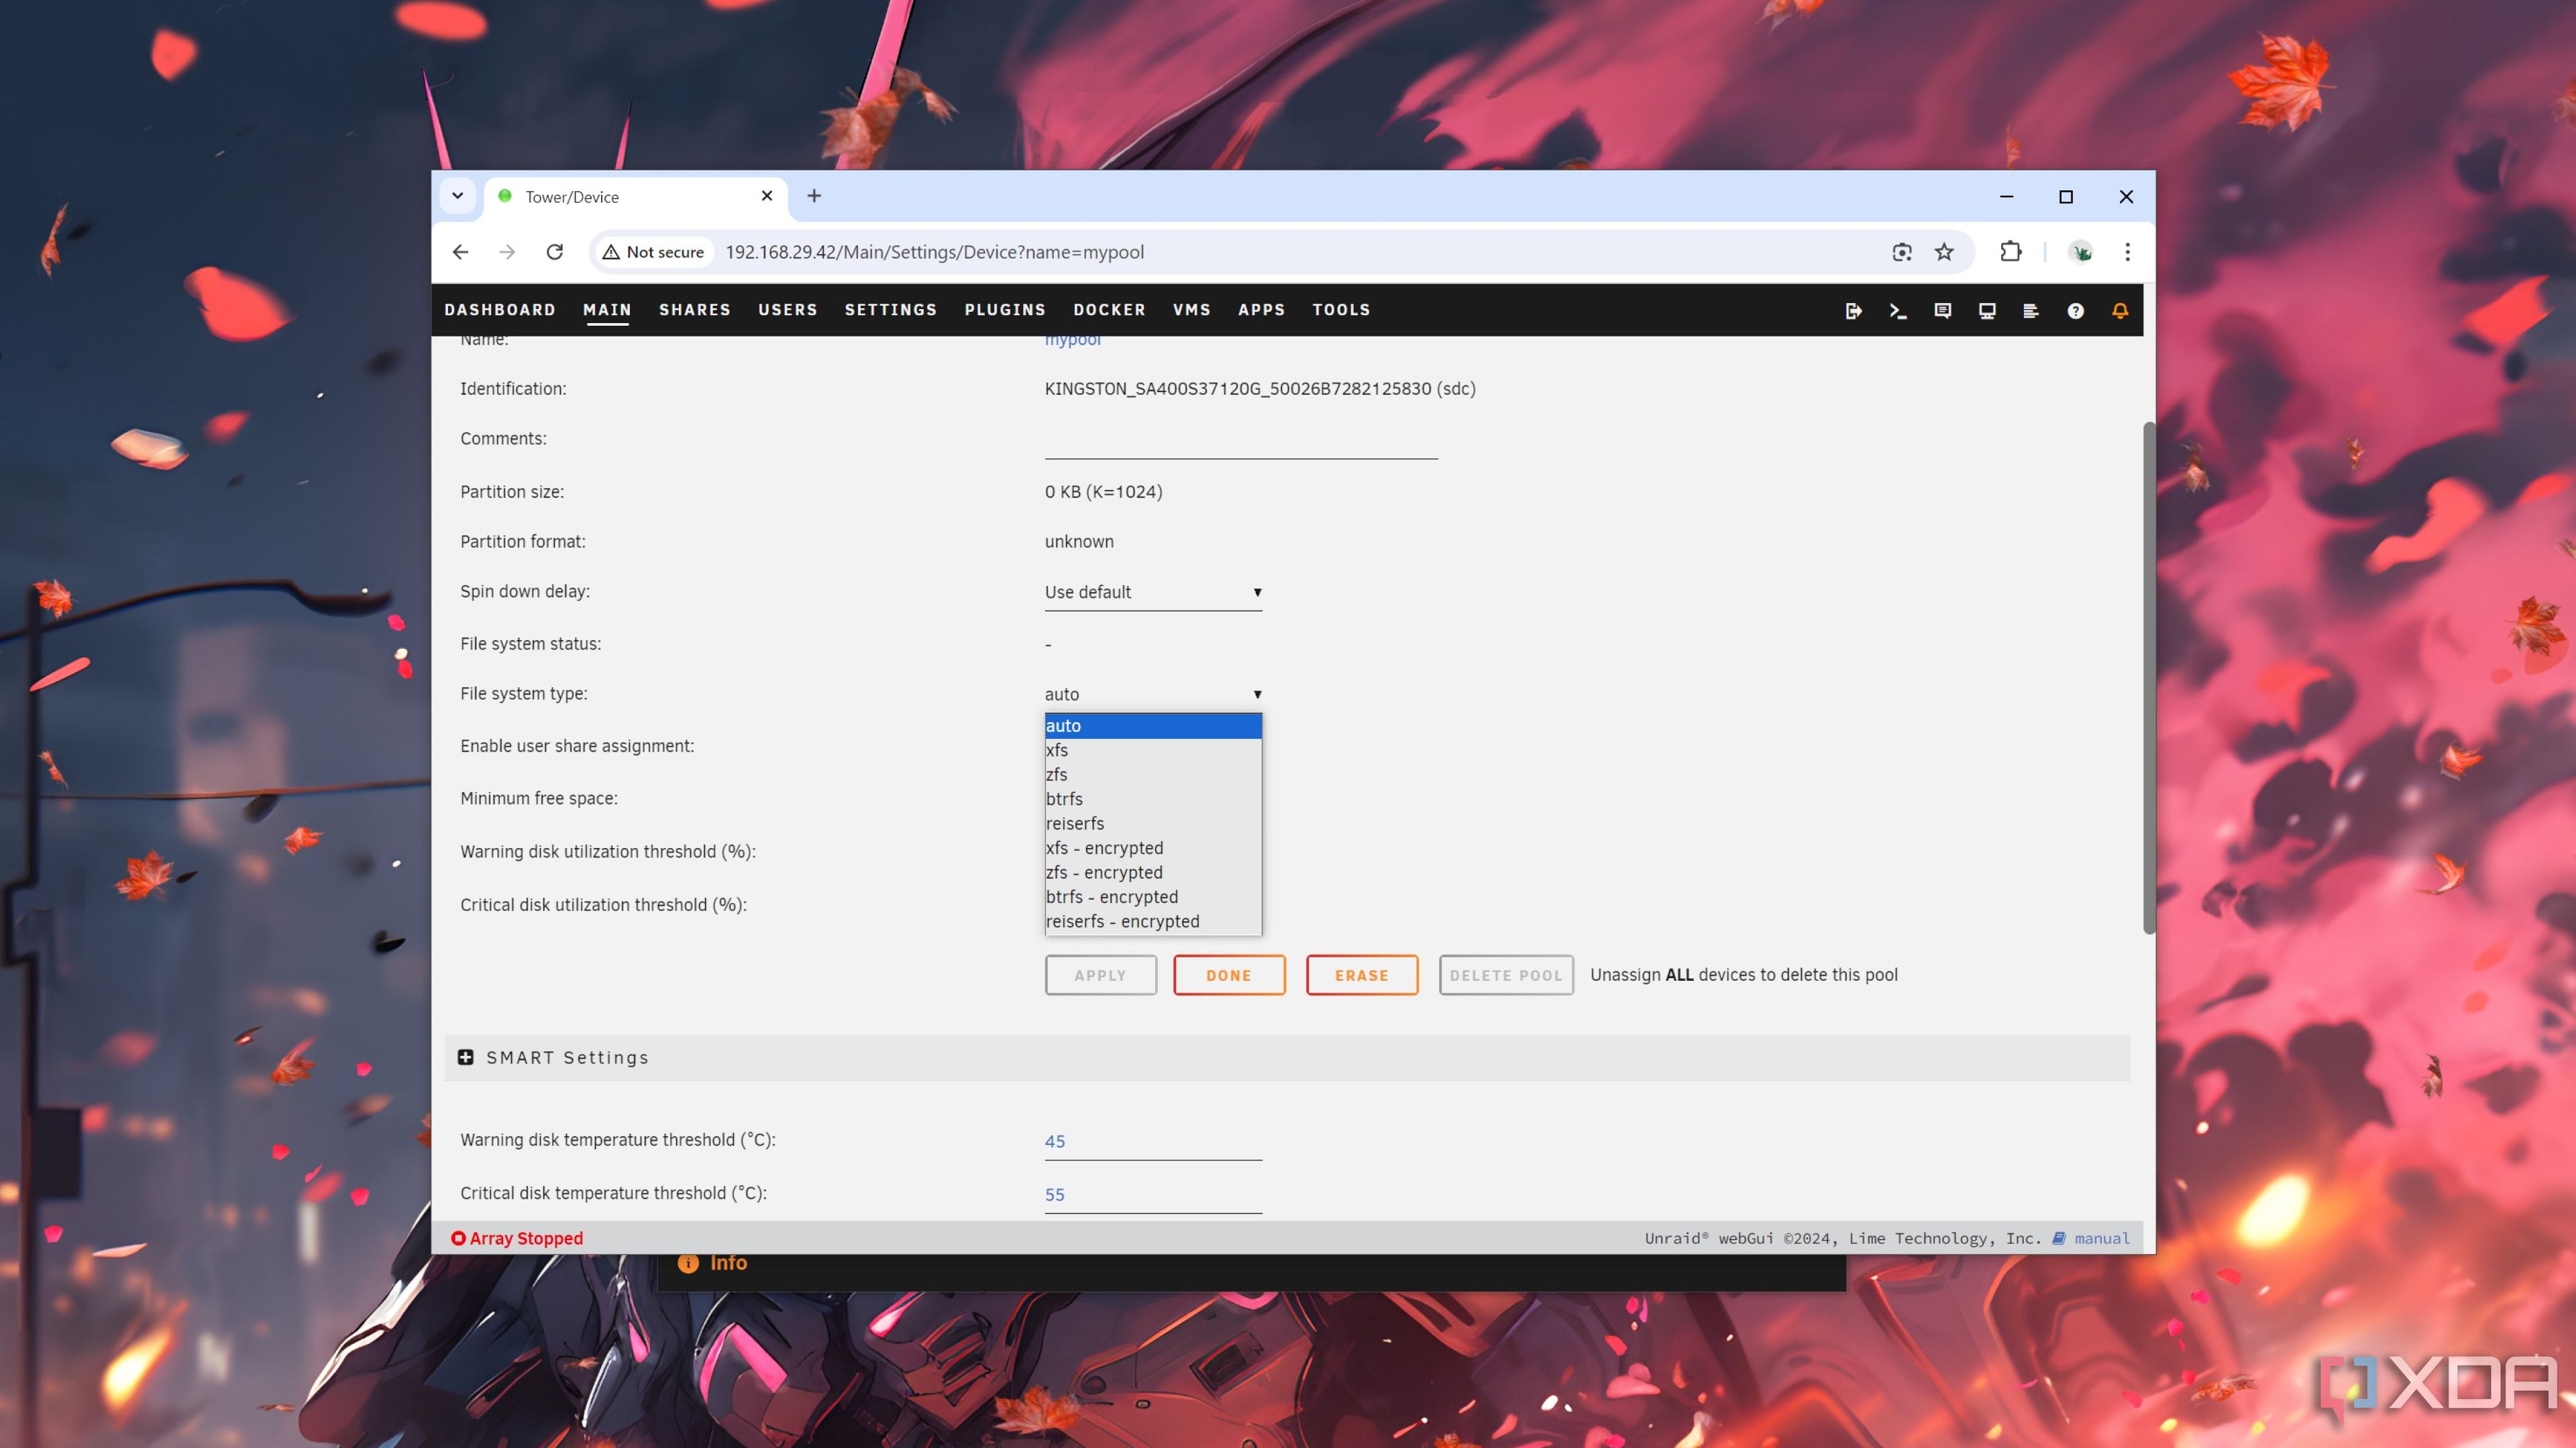
Task: Open the manual link in footer
Action: [2102, 1238]
